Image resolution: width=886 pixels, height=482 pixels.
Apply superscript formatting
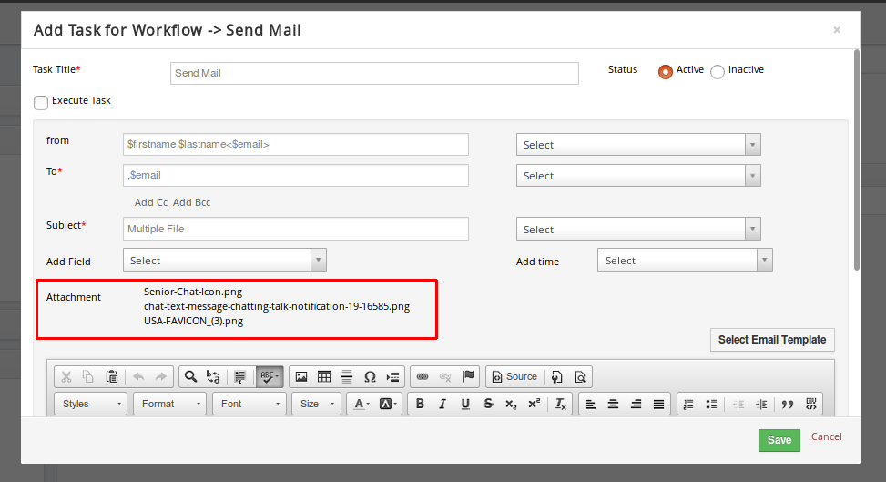click(x=534, y=404)
